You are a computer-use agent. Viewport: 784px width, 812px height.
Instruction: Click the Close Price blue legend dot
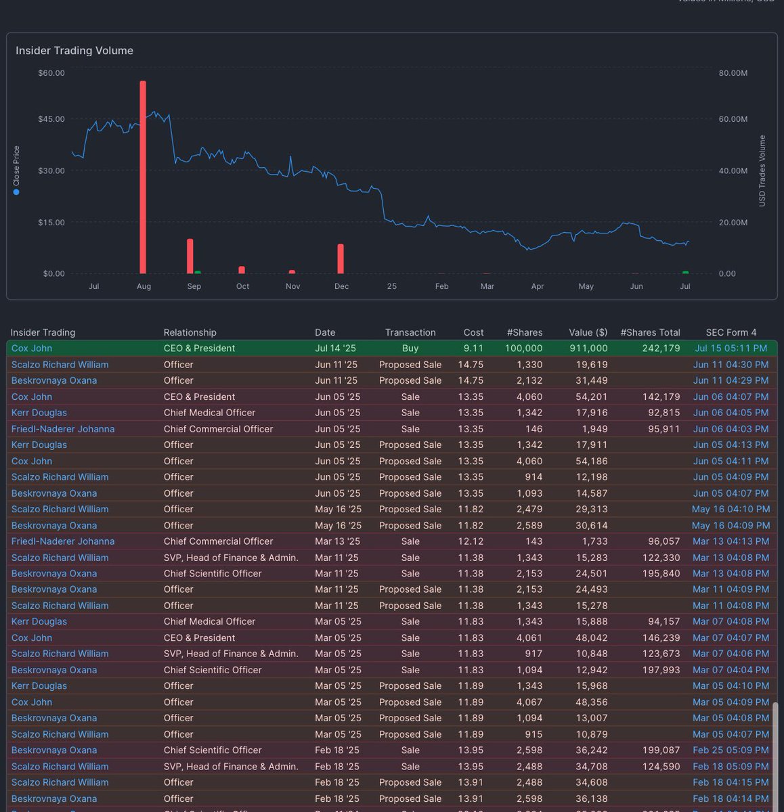16,192
